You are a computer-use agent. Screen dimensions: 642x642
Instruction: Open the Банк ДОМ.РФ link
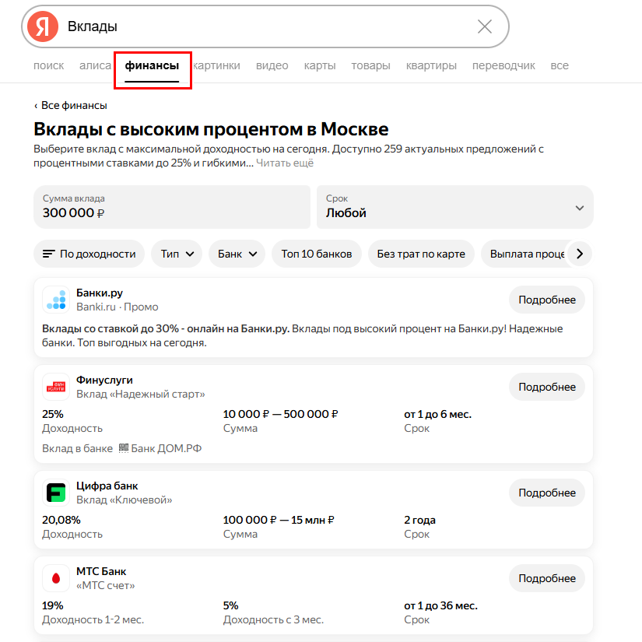click(x=167, y=449)
